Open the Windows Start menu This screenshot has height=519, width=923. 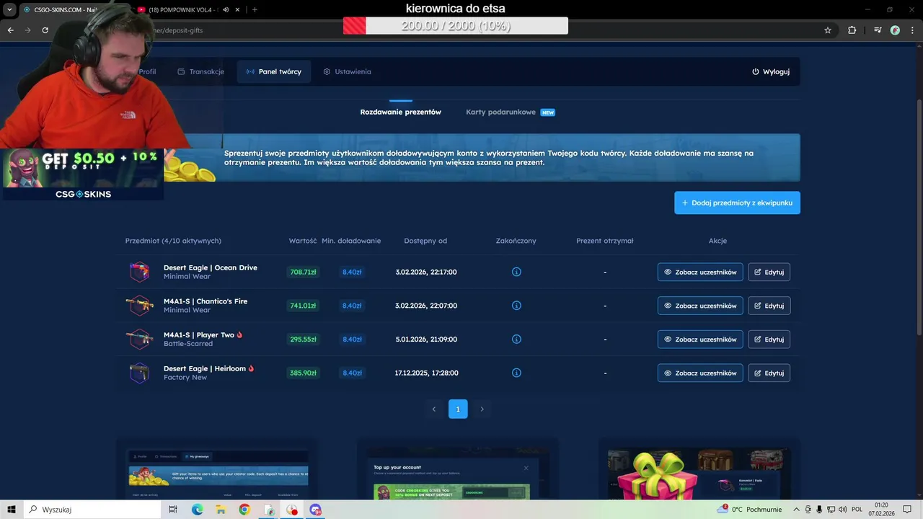pos(12,510)
